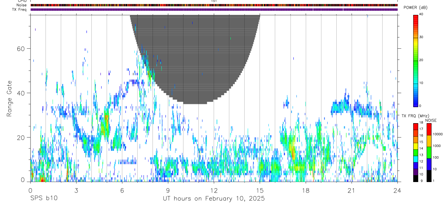The width and height of the screenshot is (447, 206).
Task: Click the 12 tick on UT hours axis
Action: pyautogui.click(x=214, y=190)
